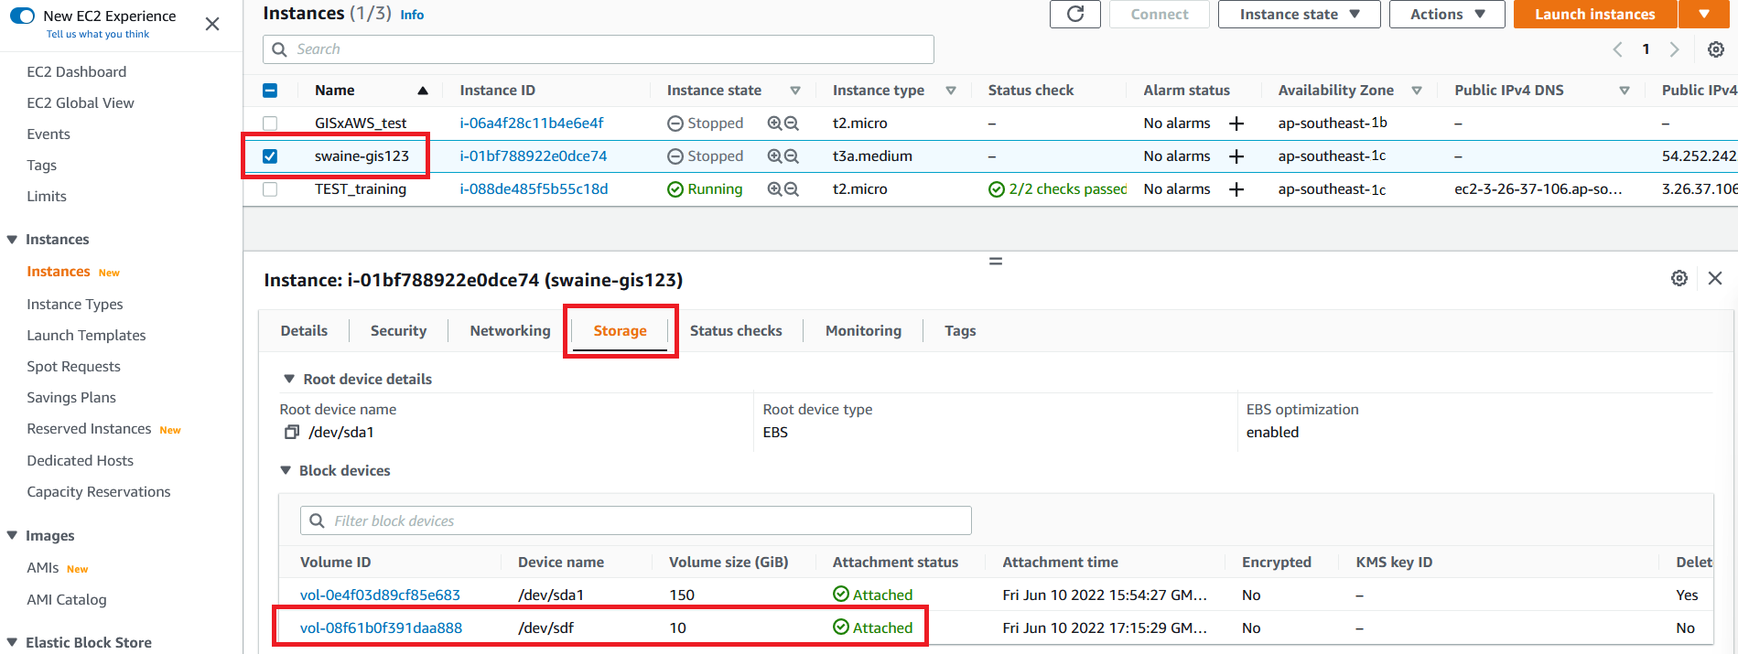Click the Launch instances button

(x=1594, y=14)
